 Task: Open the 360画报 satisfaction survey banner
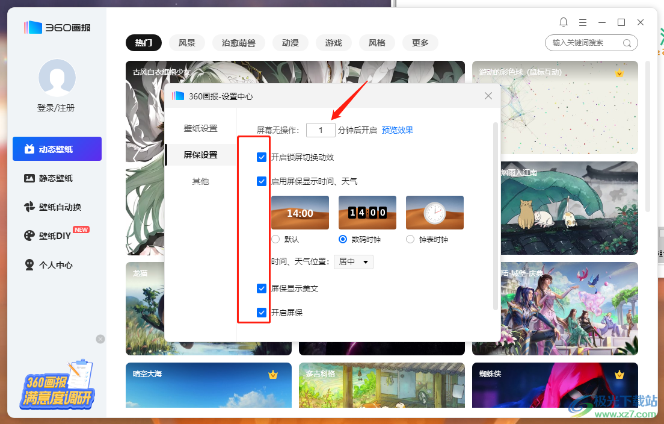[x=57, y=385]
